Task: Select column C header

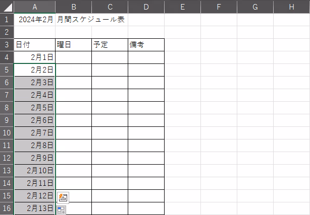Action: point(110,7)
